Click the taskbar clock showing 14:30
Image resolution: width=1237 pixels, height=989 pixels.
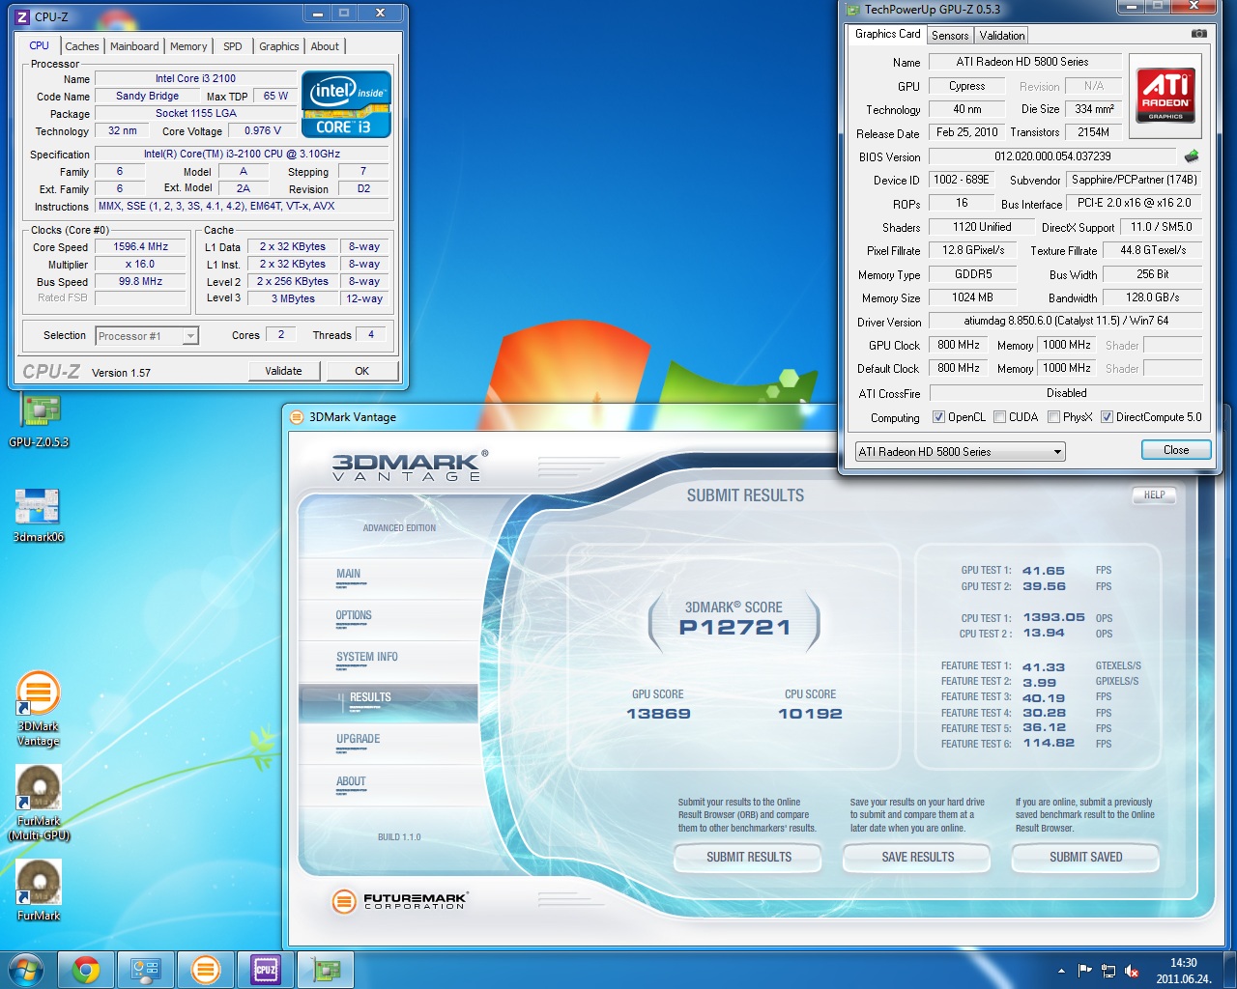click(1183, 971)
